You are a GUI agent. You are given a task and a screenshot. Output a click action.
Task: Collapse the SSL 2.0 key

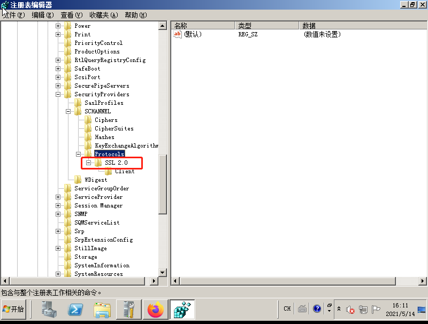(x=87, y=163)
